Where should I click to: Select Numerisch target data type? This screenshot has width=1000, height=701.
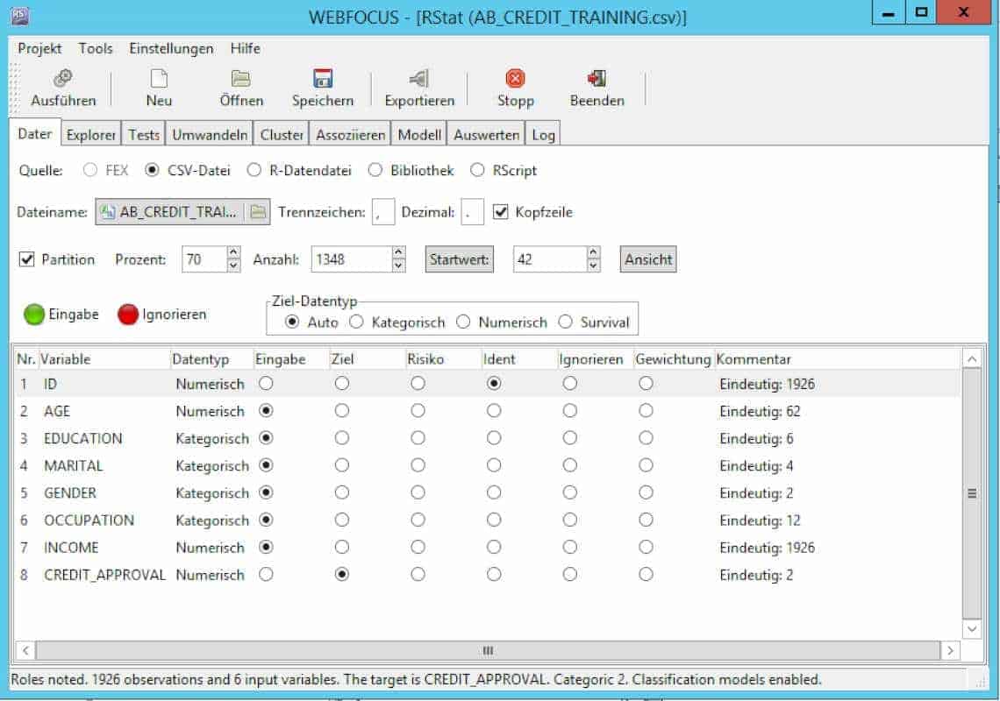tap(464, 322)
